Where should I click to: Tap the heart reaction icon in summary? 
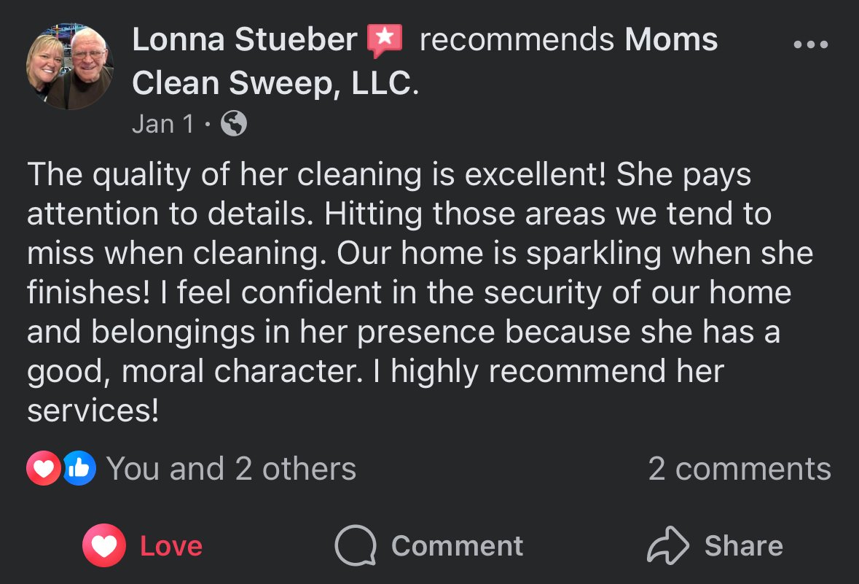tap(43, 468)
